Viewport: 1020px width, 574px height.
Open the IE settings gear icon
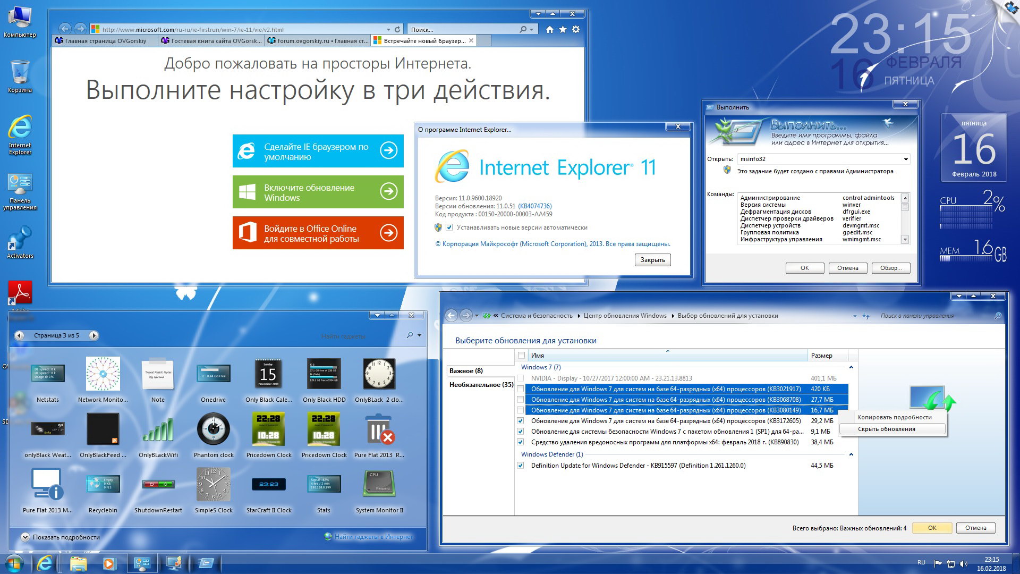click(576, 30)
